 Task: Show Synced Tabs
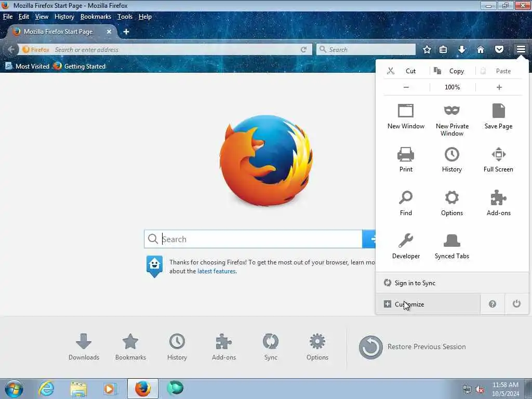[x=452, y=246]
